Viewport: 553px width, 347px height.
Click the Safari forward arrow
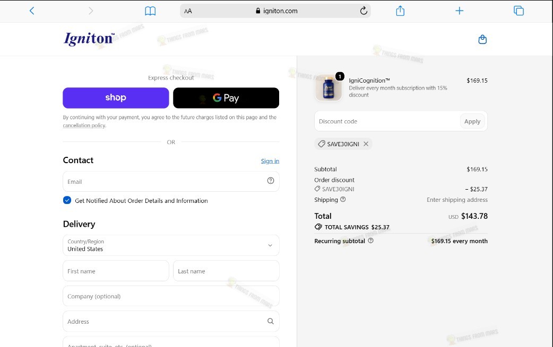click(91, 11)
